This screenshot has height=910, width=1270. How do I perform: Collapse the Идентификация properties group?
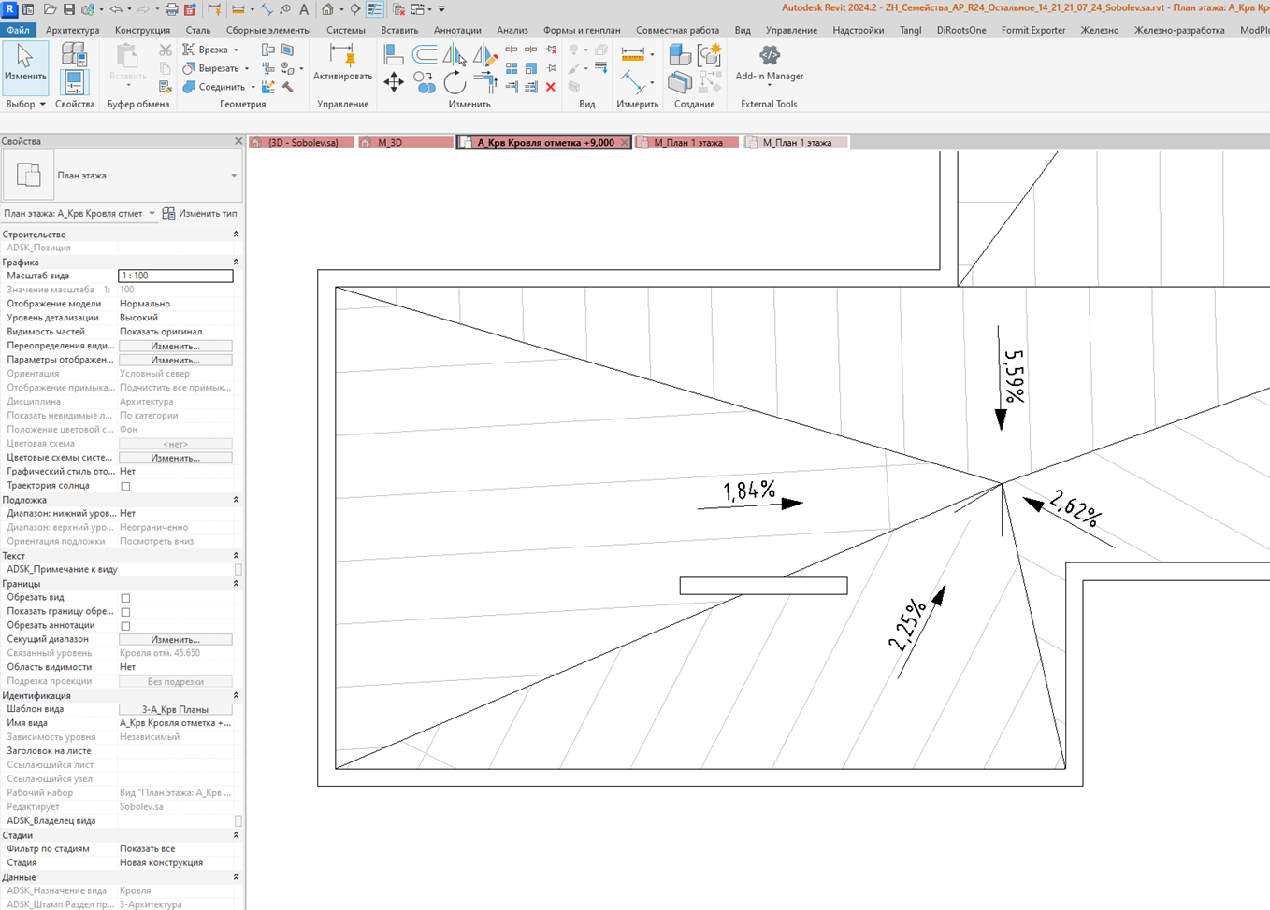point(236,695)
